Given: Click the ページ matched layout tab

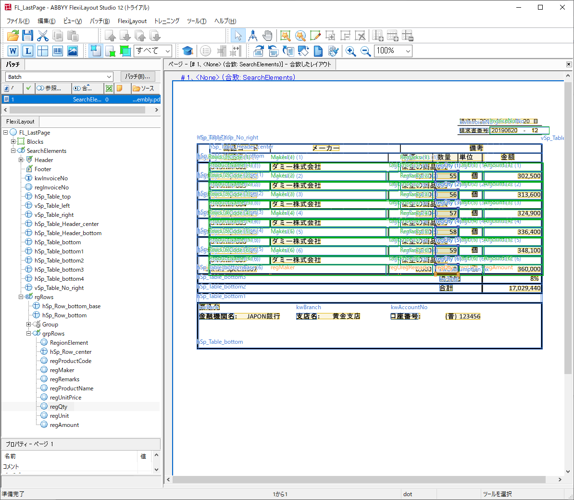Looking at the screenshot, I should [250, 64].
